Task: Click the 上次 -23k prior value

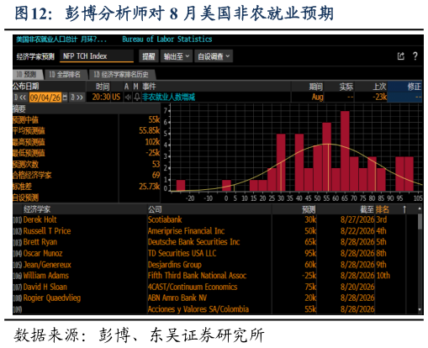Action: [379, 98]
